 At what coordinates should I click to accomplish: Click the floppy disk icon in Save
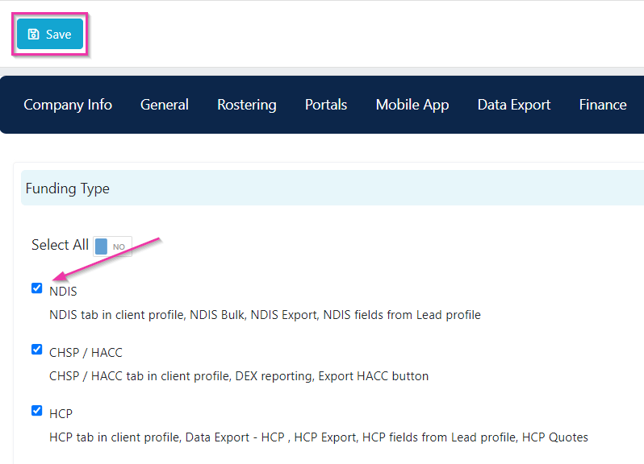[x=33, y=34]
